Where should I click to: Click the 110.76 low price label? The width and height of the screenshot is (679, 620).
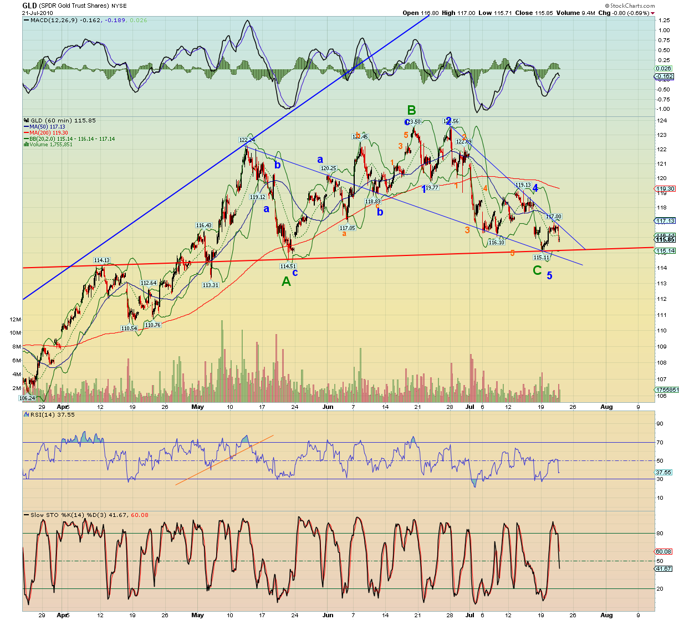tap(152, 325)
